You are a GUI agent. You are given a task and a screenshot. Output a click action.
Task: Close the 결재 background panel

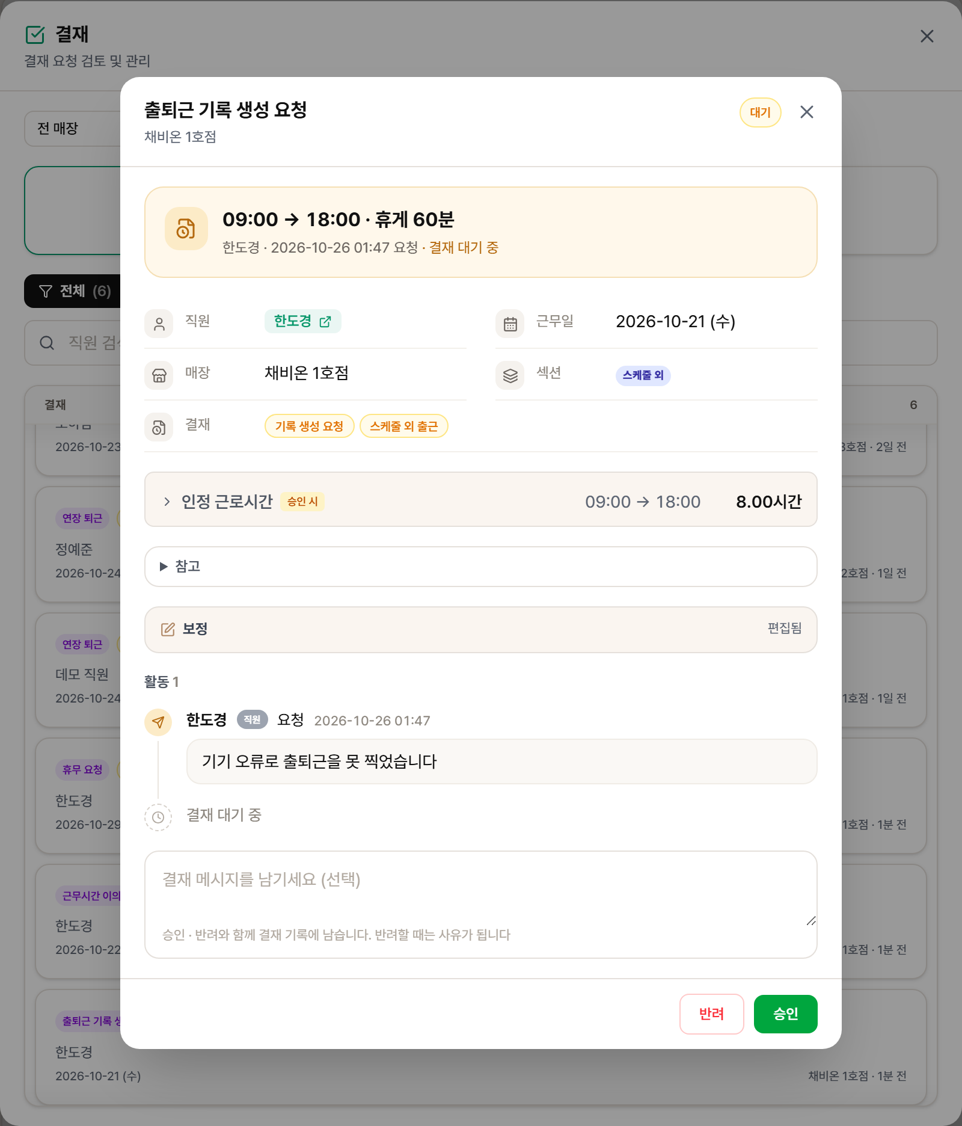[x=927, y=36]
